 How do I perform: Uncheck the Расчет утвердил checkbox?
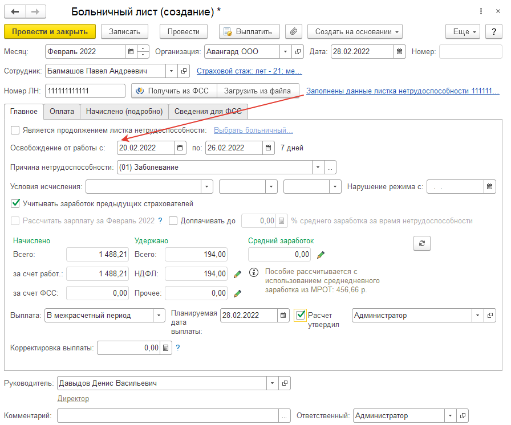coord(300,315)
